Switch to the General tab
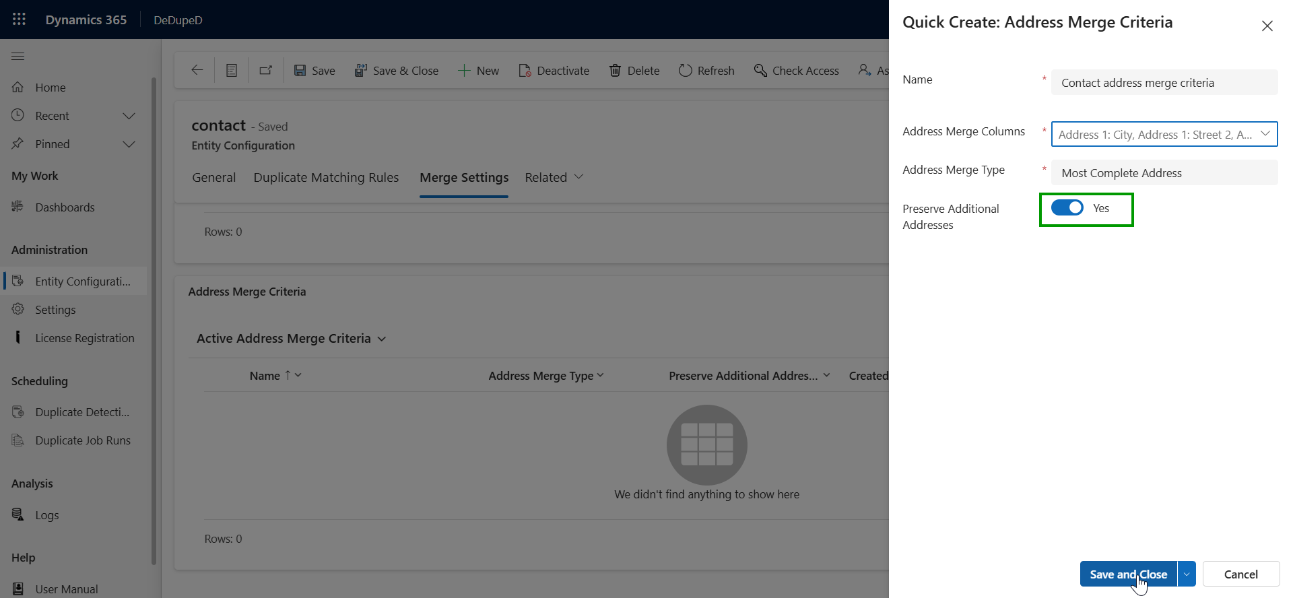 pyautogui.click(x=213, y=178)
